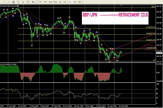Click the 52.1026 oscillator scale value
Screen dimensions: 163x108
point(159,64)
